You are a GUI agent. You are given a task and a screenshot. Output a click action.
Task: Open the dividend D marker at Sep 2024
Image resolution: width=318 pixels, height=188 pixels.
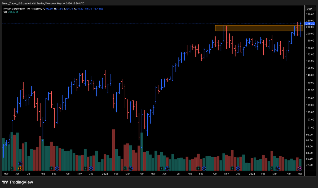coord(57,168)
